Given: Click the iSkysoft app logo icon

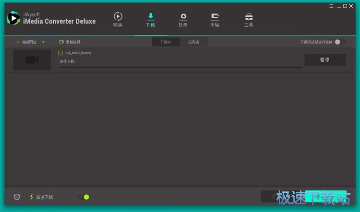Looking at the screenshot, I should tap(13, 18).
